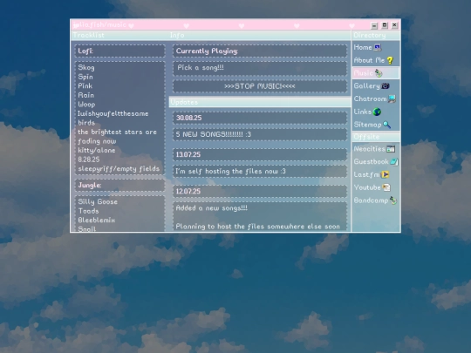
Task: Click the '5 NEW SONGS' update entry
Action: [x=260, y=134]
